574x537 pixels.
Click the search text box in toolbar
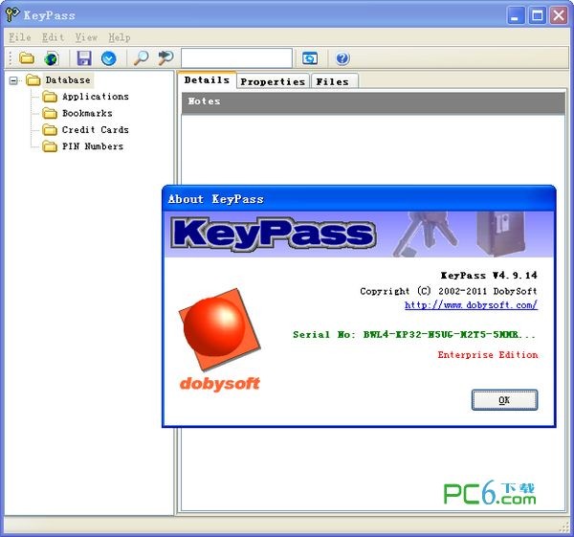coord(236,57)
